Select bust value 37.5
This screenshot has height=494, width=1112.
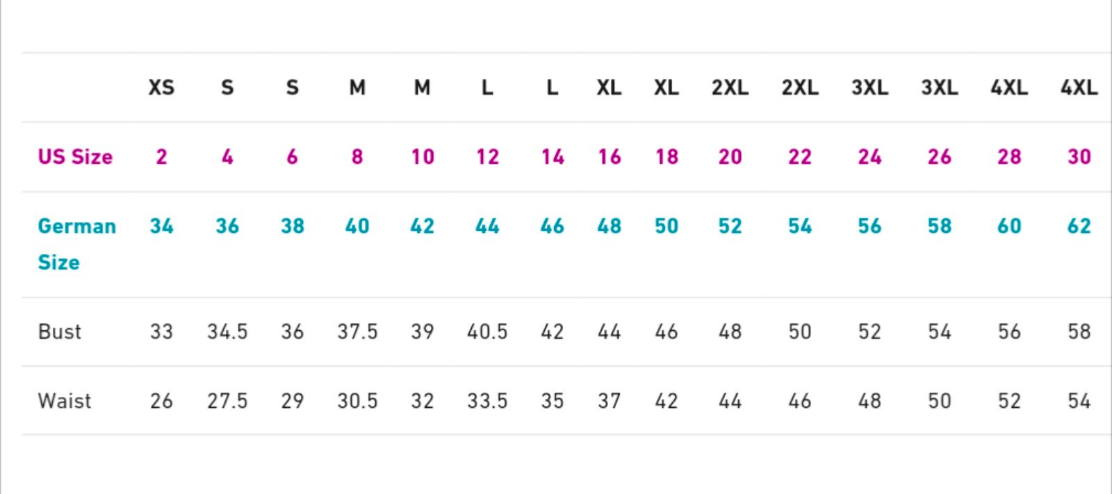click(x=357, y=332)
